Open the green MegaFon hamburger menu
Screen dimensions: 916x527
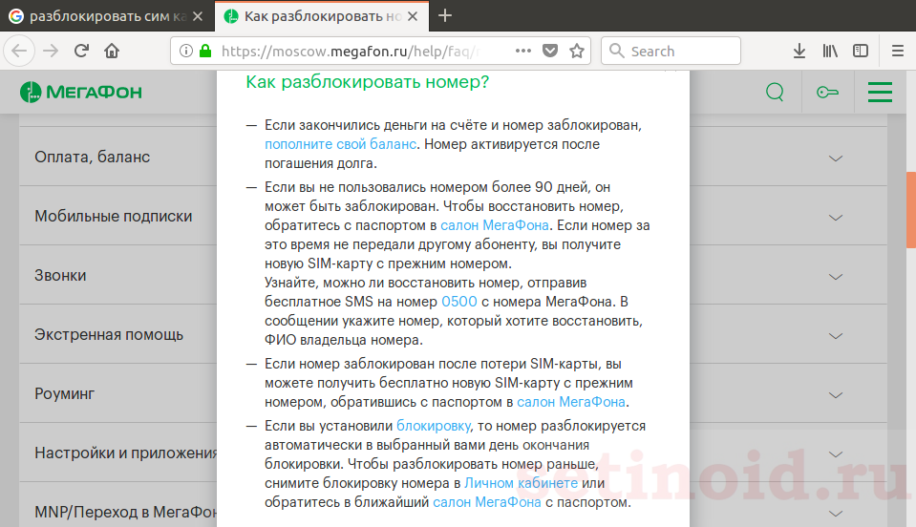click(x=880, y=93)
